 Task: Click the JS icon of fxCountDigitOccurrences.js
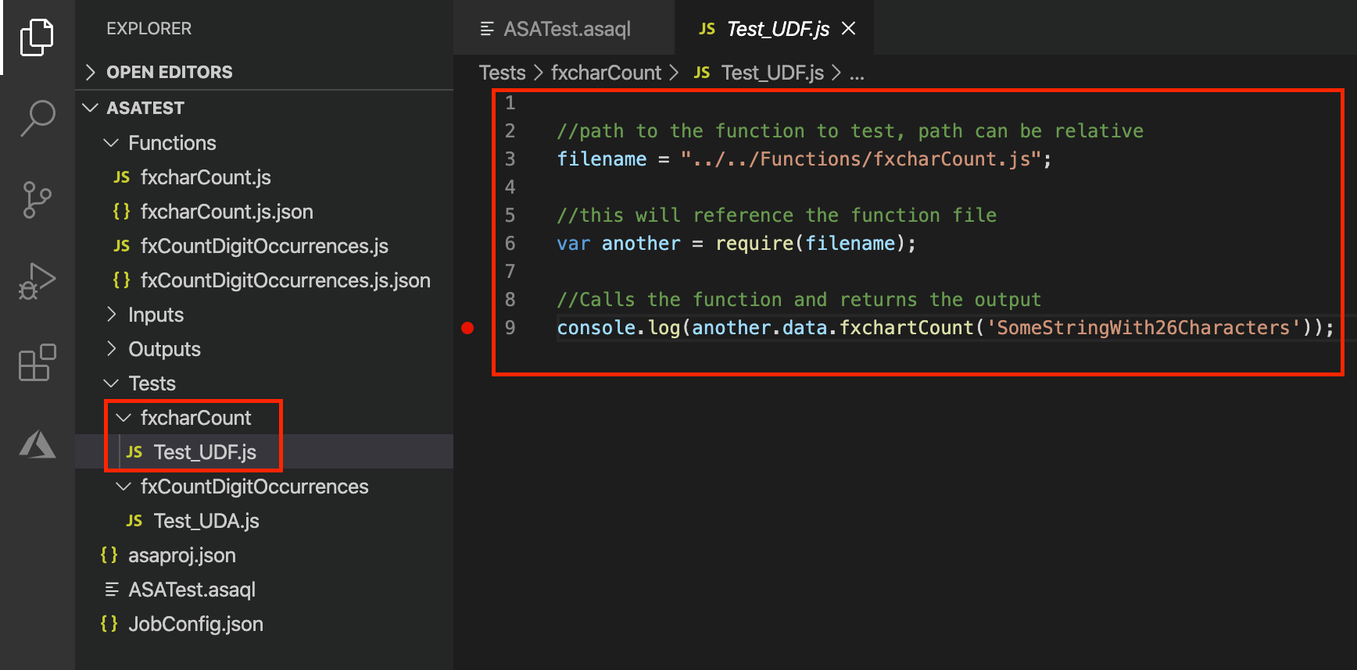121,246
